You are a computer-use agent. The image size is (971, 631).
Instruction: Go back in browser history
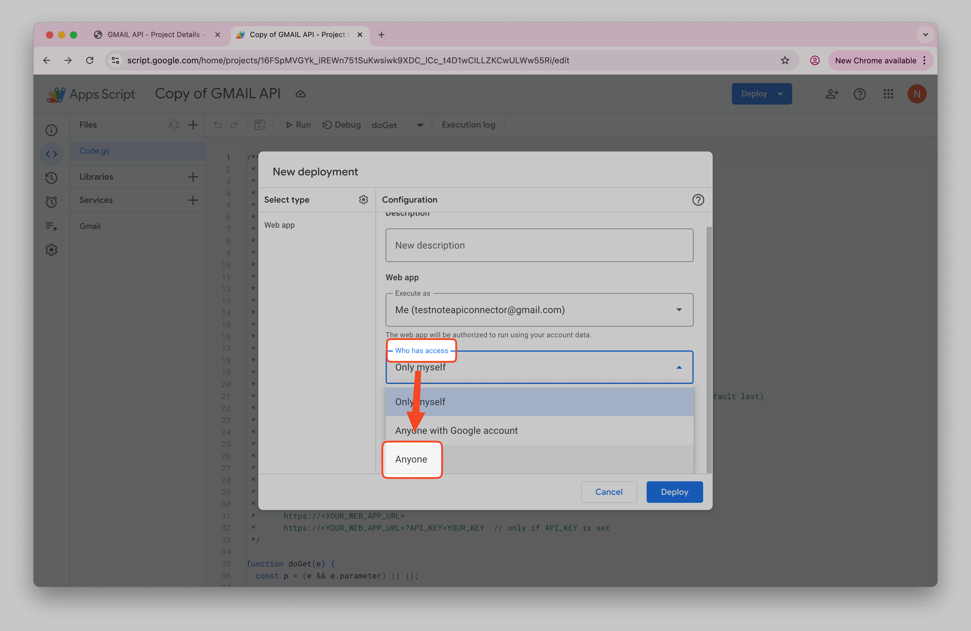47,60
